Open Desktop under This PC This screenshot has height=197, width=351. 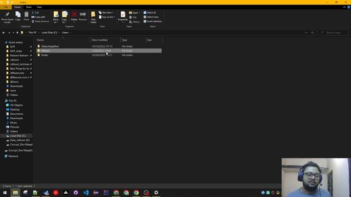pyautogui.click(x=15, y=109)
